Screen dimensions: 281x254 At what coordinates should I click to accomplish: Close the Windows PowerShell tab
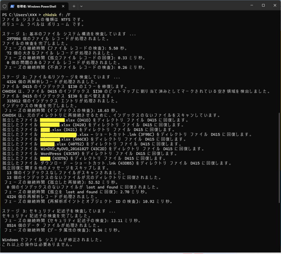[x=63, y=6]
